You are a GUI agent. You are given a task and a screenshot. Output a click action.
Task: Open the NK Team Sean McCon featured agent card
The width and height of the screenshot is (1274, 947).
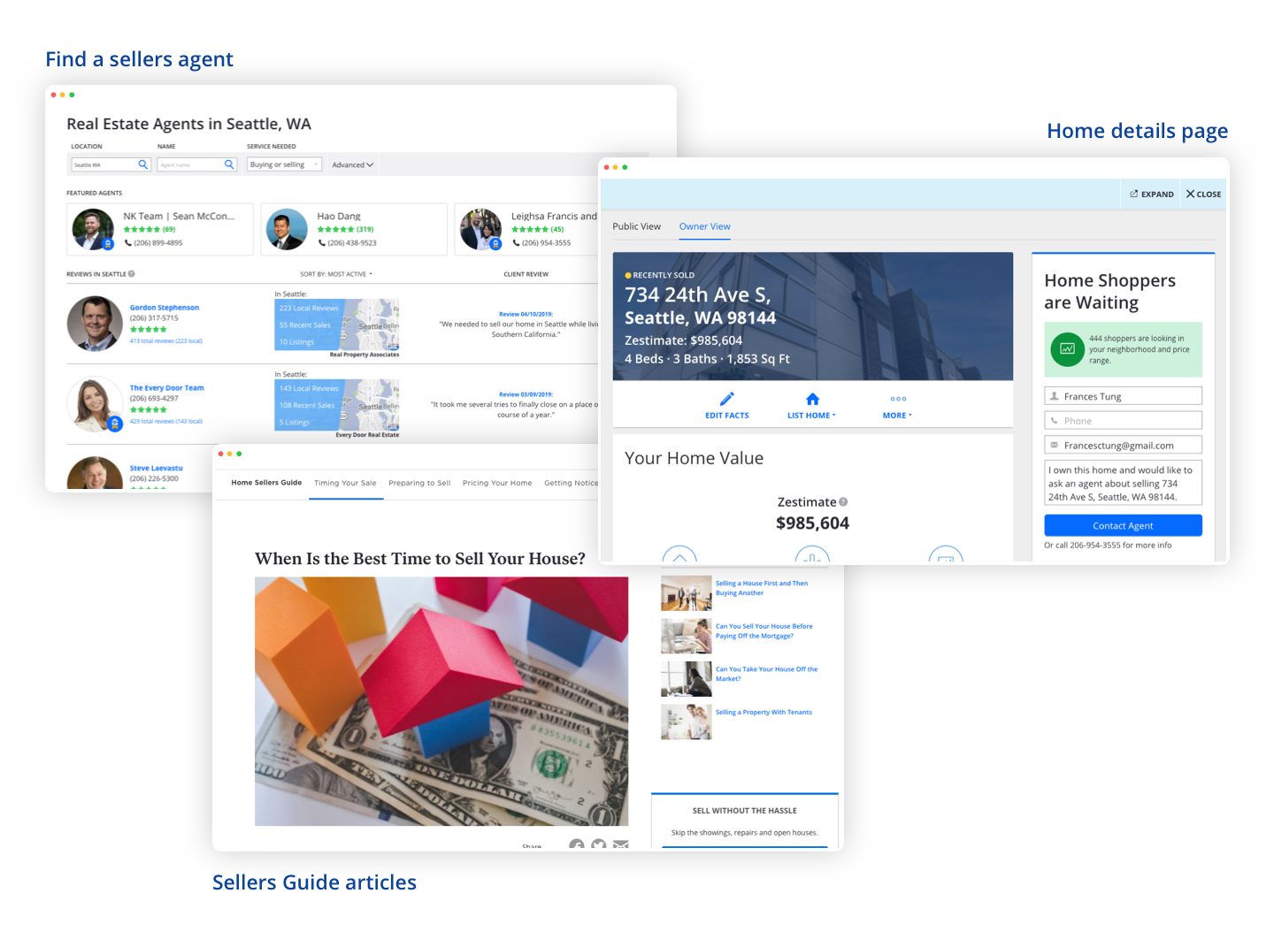(x=160, y=230)
